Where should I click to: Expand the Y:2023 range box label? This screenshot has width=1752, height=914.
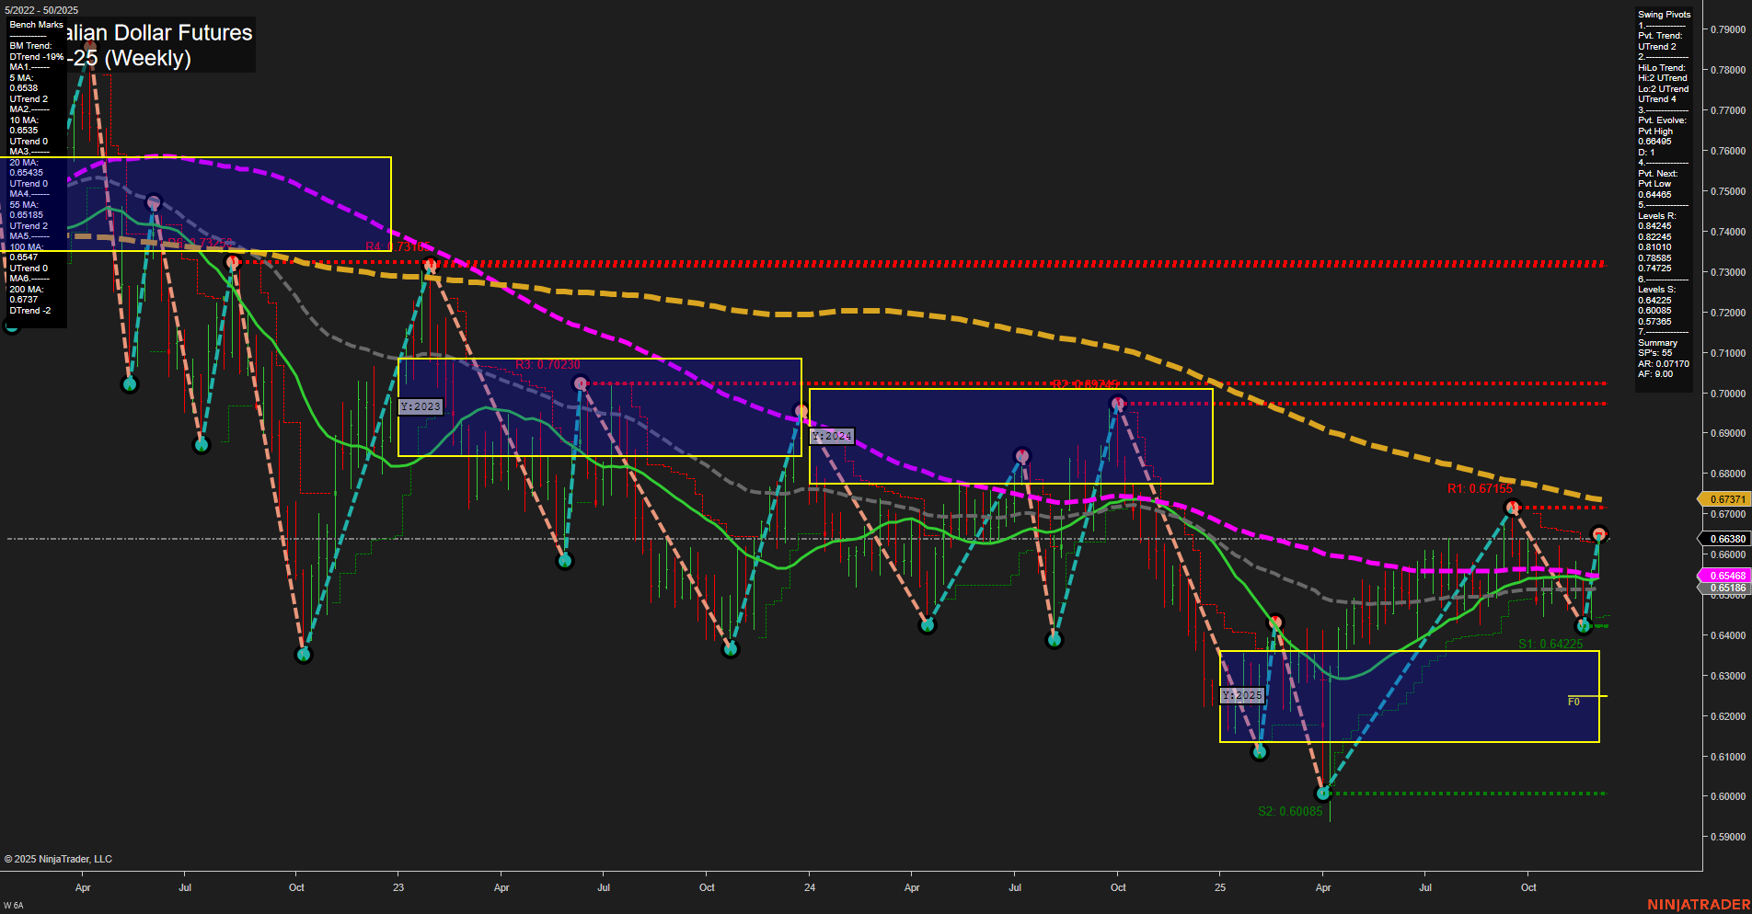(x=420, y=406)
